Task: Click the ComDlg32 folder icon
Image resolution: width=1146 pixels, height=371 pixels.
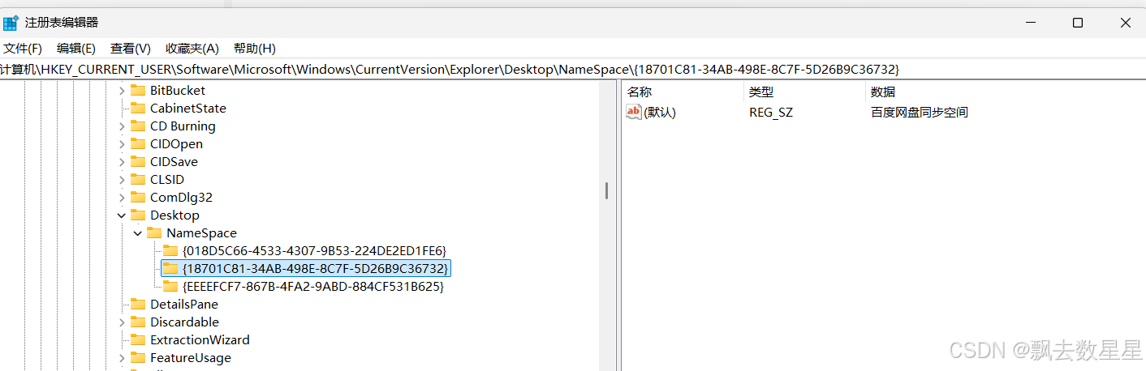Action: click(138, 198)
